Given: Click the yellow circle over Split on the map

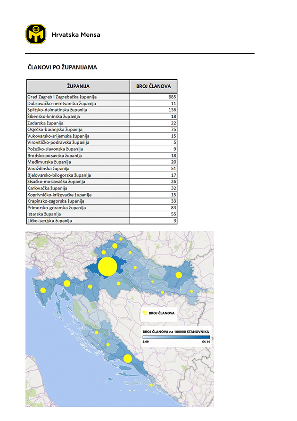Looking at the screenshot, I should (127, 358).
